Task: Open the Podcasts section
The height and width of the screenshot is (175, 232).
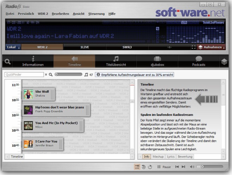Action: (x=199, y=61)
